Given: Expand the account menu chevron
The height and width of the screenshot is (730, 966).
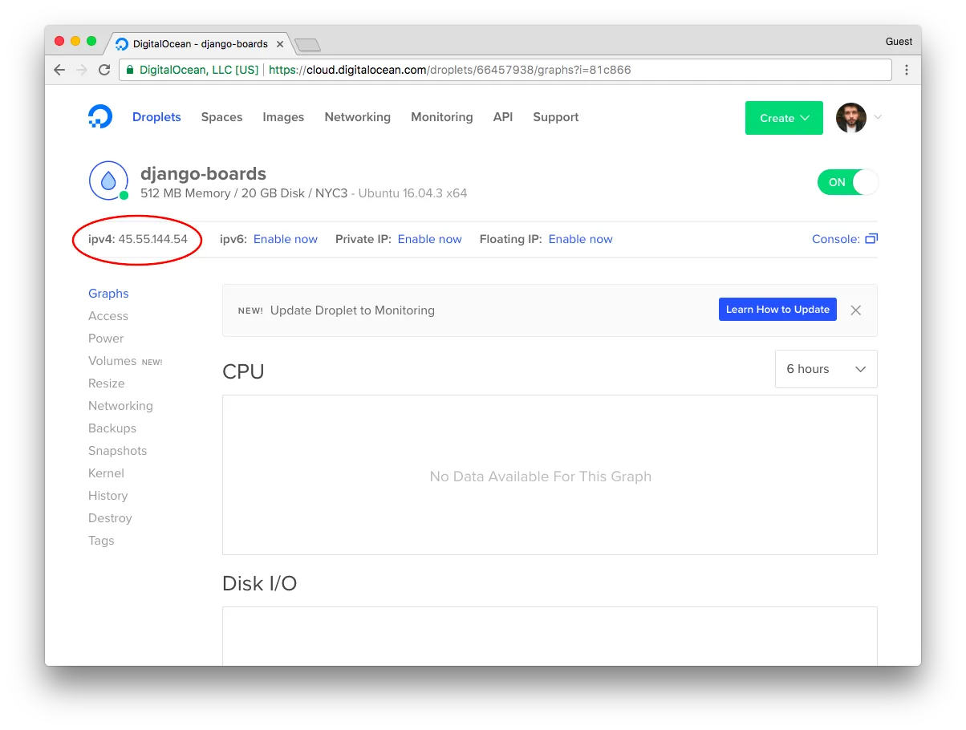Looking at the screenshot, I should pyautogui.click(x=878, y=117).
